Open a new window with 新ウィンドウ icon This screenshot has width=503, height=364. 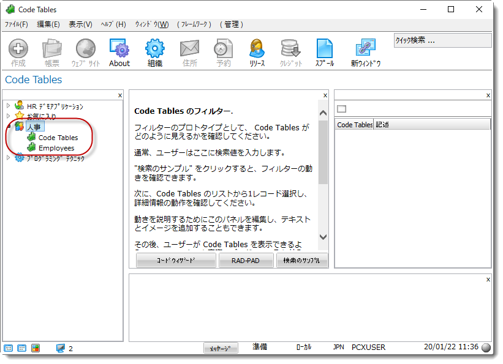365,48
